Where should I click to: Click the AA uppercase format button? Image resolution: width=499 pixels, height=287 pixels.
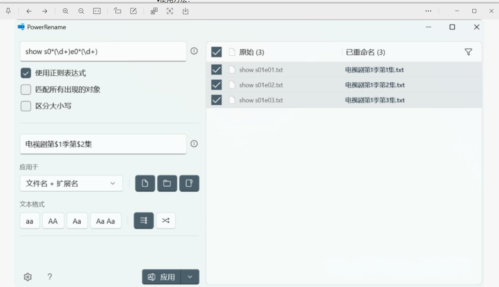point(53,221)
